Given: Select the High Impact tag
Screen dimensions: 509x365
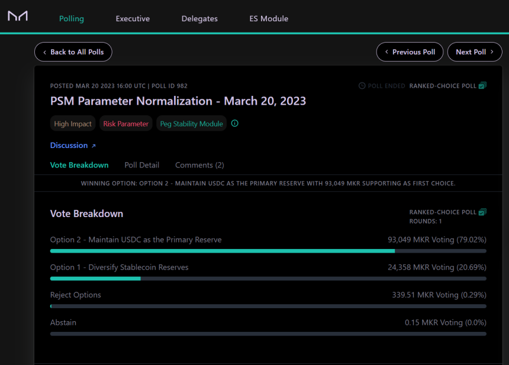Looking at the screenshot, I should (73, 124).
